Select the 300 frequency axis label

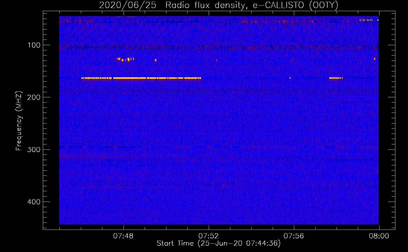click(34, 149)
